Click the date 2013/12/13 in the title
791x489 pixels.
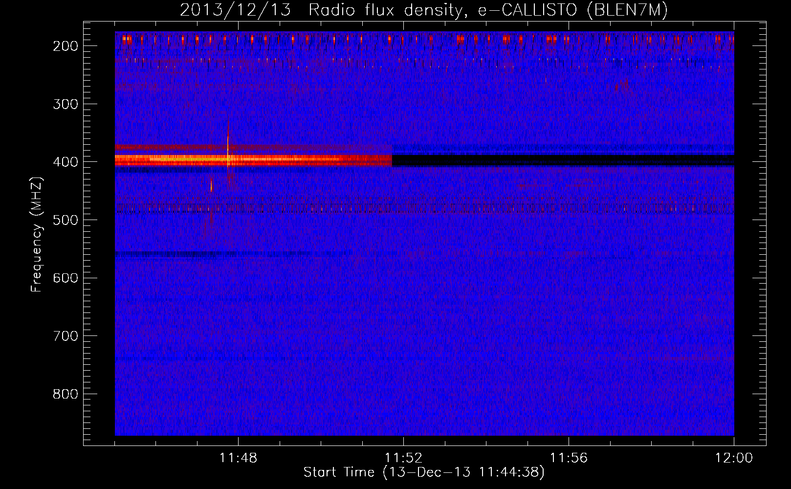coord(235,10)
